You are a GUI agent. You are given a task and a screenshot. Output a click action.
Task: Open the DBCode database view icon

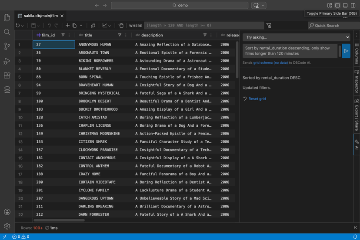pos(7,90)
